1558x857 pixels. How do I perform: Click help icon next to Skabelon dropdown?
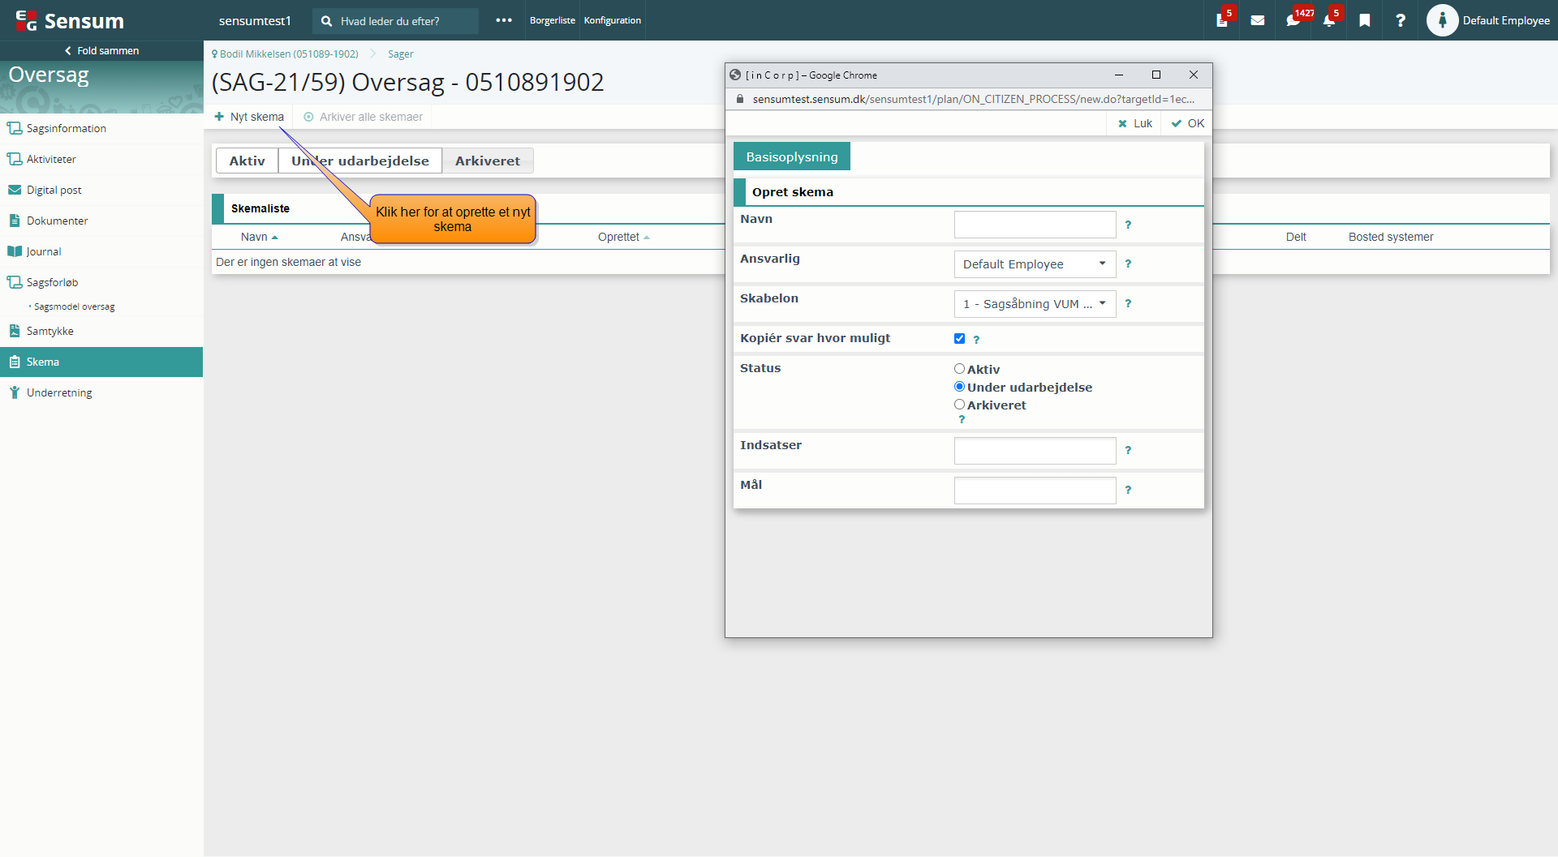click(x=1128, y=303)
